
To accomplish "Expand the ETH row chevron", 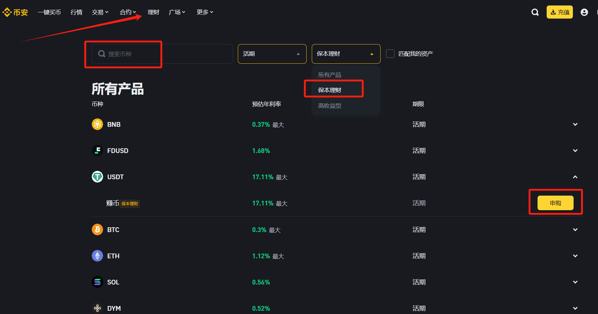I will point(575,256).
